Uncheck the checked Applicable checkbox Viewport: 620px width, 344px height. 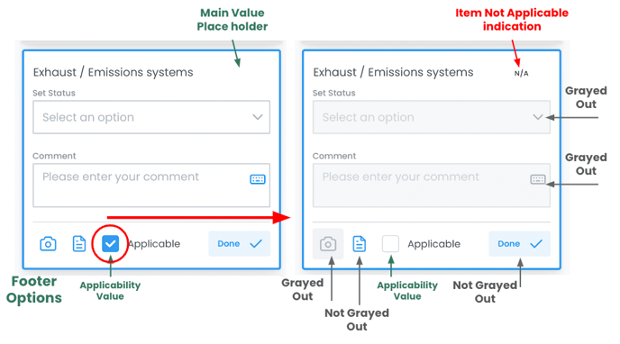pyautogui.click(x=110, y=244)
